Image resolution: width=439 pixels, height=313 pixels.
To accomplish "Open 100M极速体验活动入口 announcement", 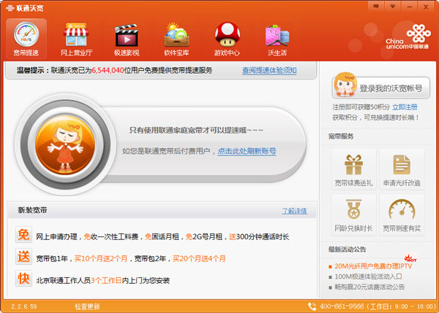I will [369, 277].
